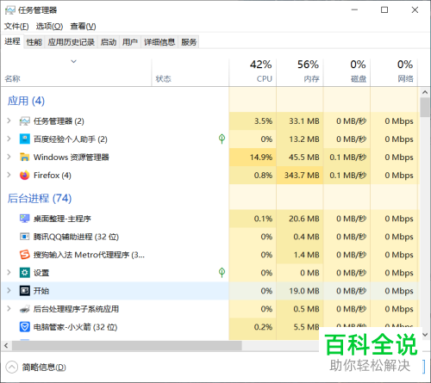Image resolution: width=431 pixels, height=383 pixels.
Task: Click the Task Manager title bar icon
Action: coord(10,10)
